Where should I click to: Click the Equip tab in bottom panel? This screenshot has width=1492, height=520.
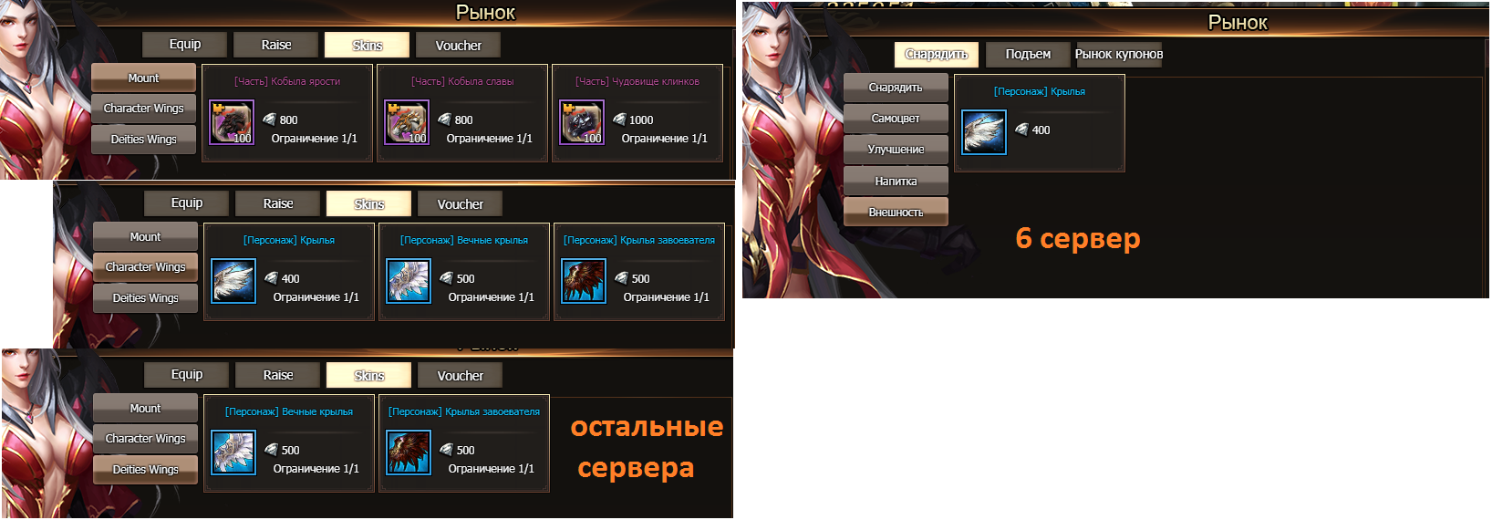(x=187, y=375)
